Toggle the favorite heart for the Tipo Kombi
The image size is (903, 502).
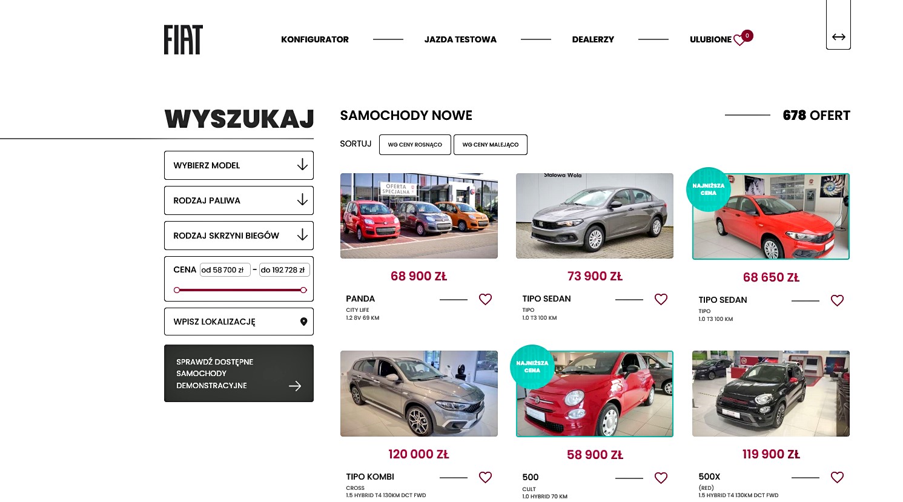click(485, 477)
